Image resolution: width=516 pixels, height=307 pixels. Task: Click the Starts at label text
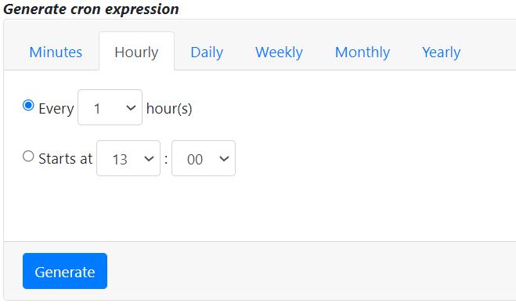tap(66, 159)
